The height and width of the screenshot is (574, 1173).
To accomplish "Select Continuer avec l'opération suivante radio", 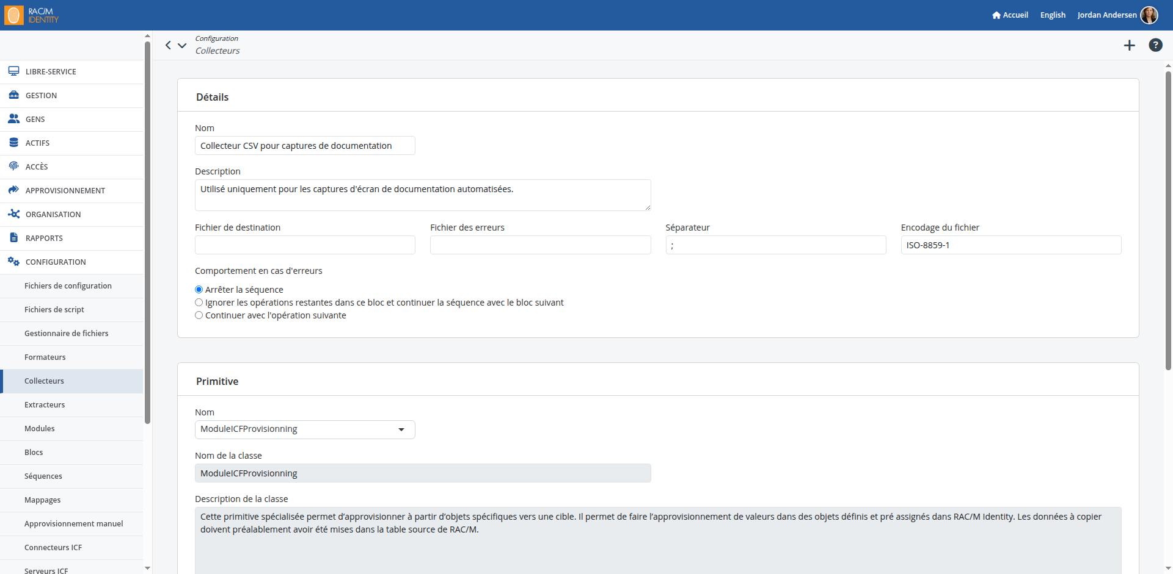I will (199, 315).
